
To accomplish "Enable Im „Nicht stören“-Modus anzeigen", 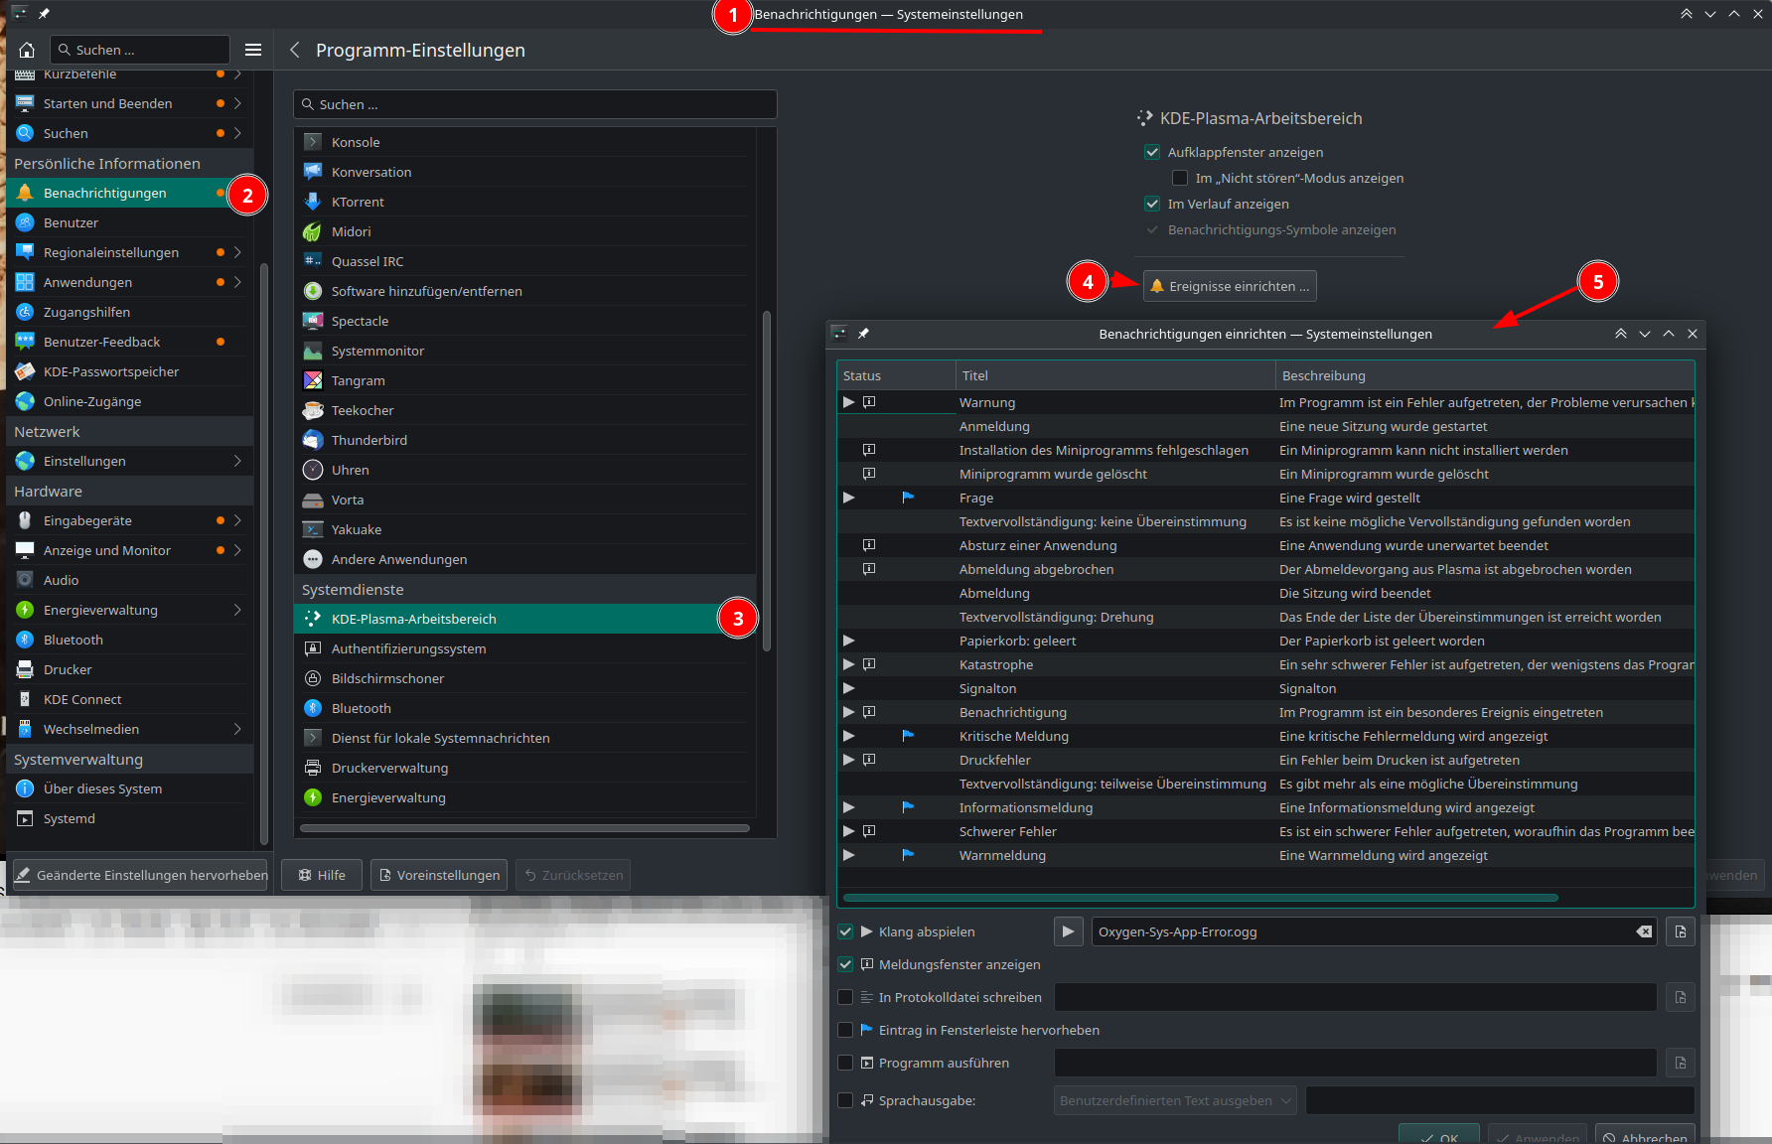I will (1180, 178).
